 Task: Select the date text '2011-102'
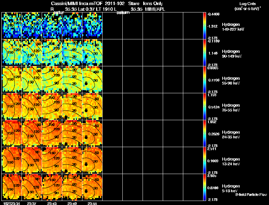(115, 4)
